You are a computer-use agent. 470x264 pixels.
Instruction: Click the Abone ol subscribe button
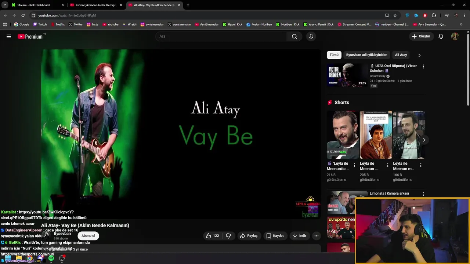tap(88, 236)
